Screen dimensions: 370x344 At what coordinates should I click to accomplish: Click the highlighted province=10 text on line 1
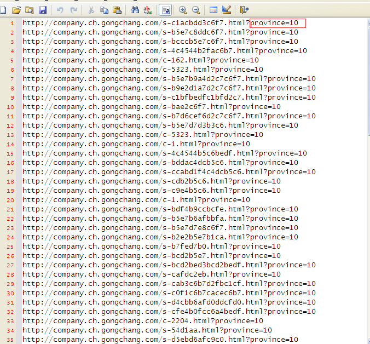tap(277, 23)
